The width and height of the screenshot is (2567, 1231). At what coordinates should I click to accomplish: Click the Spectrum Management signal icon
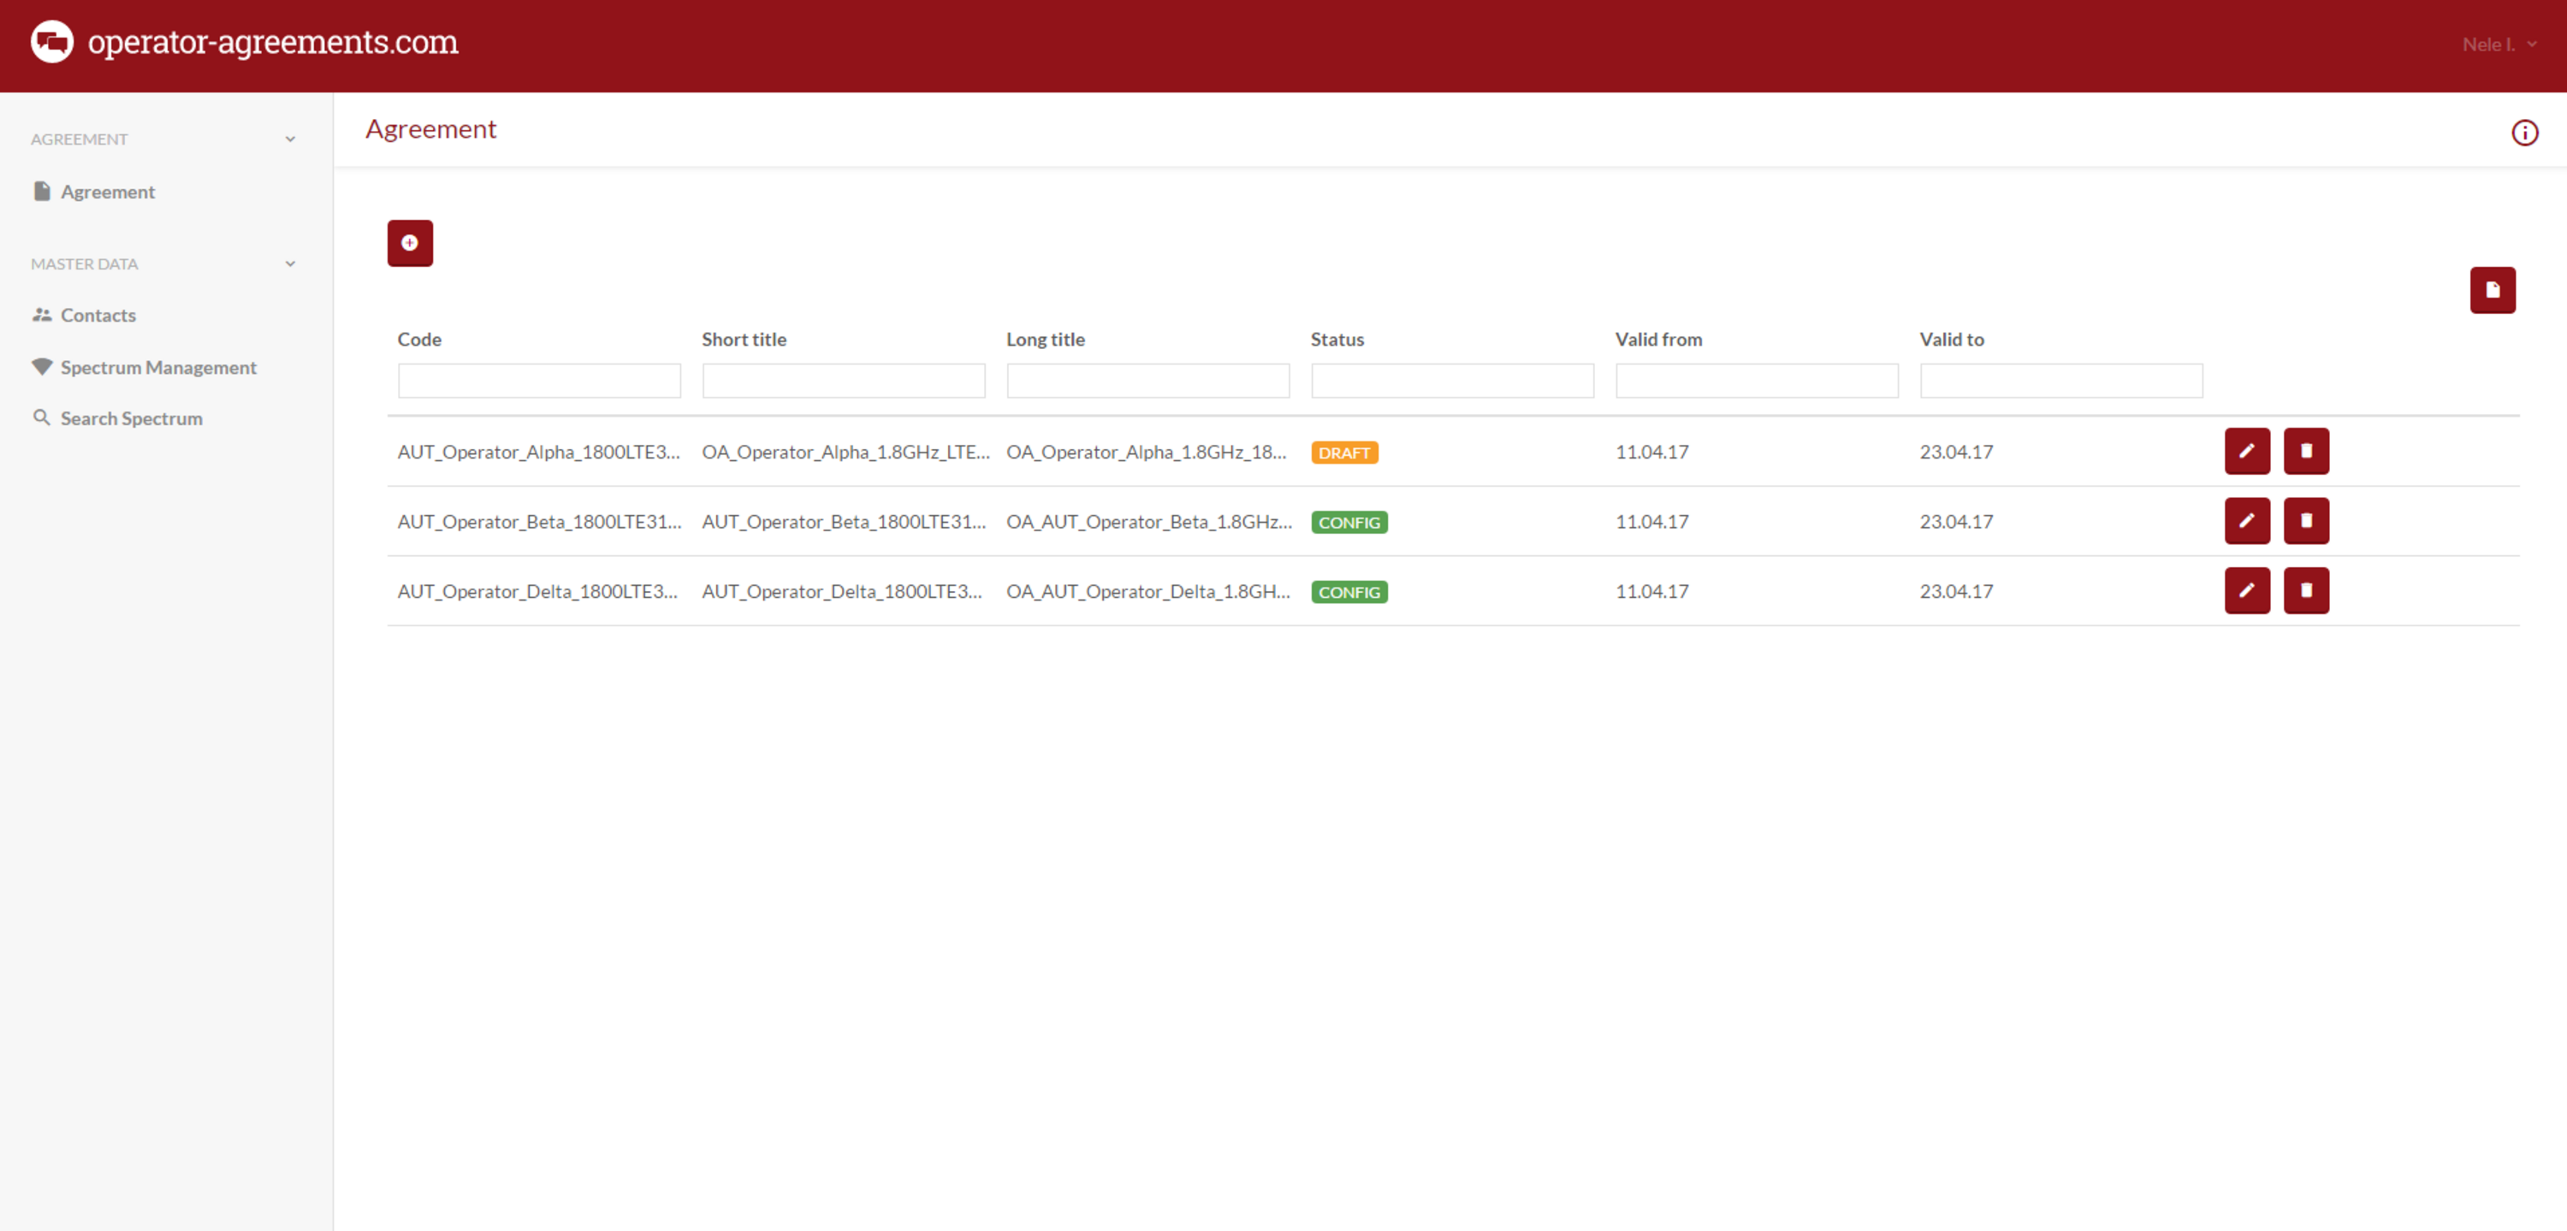pos(42,366)
